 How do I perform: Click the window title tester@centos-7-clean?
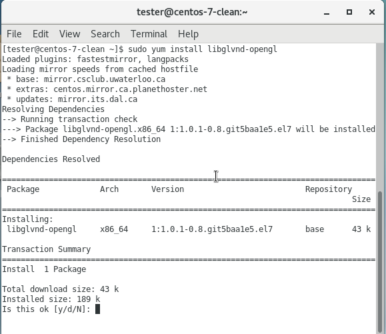(x=192, y=12)
